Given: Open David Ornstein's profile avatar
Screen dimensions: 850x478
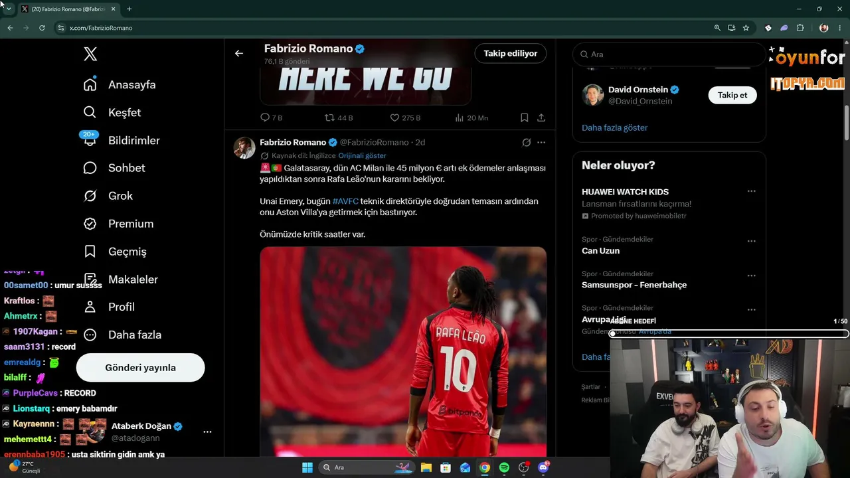Looking at the screenshot, I should pos(592,95).
